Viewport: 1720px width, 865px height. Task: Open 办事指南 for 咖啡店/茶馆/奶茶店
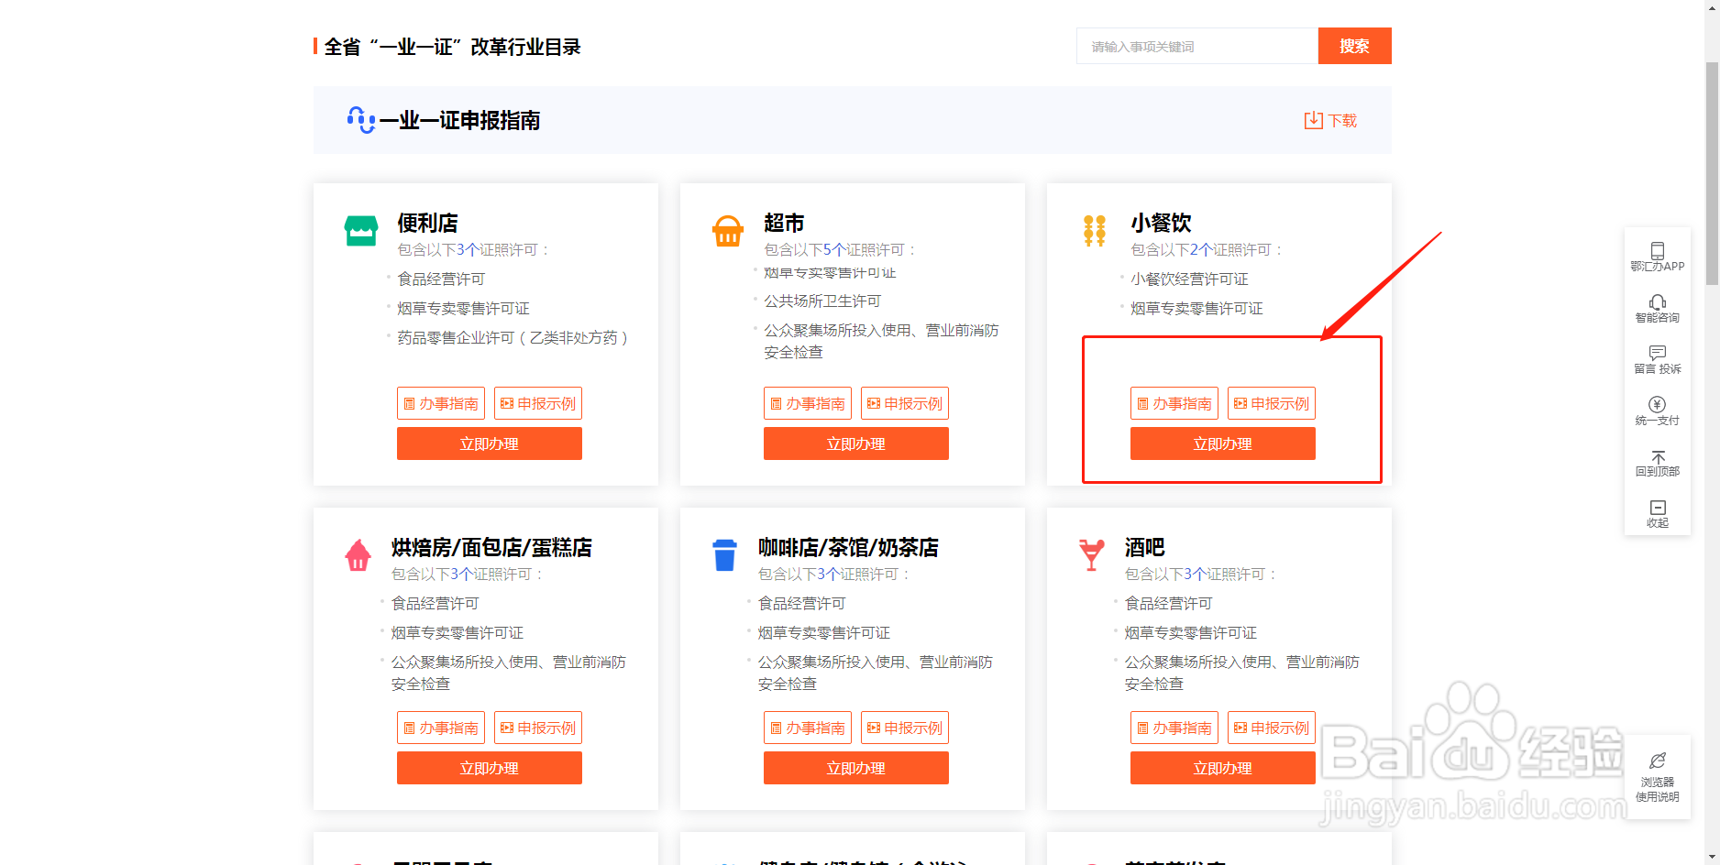808,727
